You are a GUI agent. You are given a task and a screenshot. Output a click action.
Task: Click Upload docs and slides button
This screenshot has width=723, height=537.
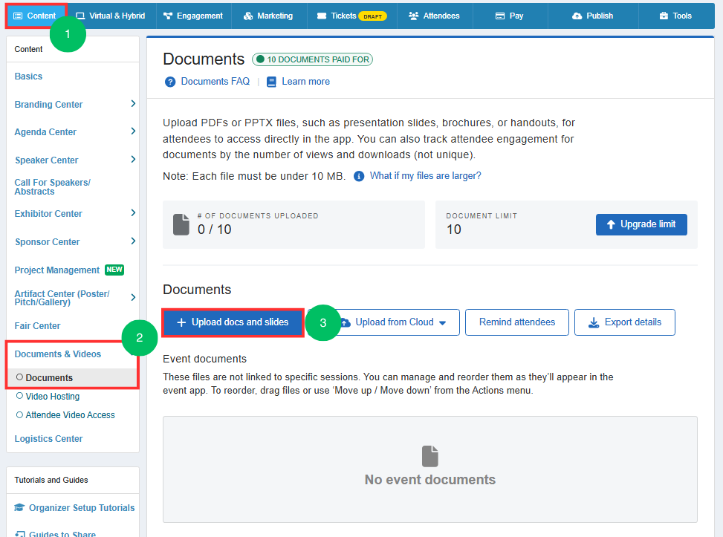pos(233,322)
